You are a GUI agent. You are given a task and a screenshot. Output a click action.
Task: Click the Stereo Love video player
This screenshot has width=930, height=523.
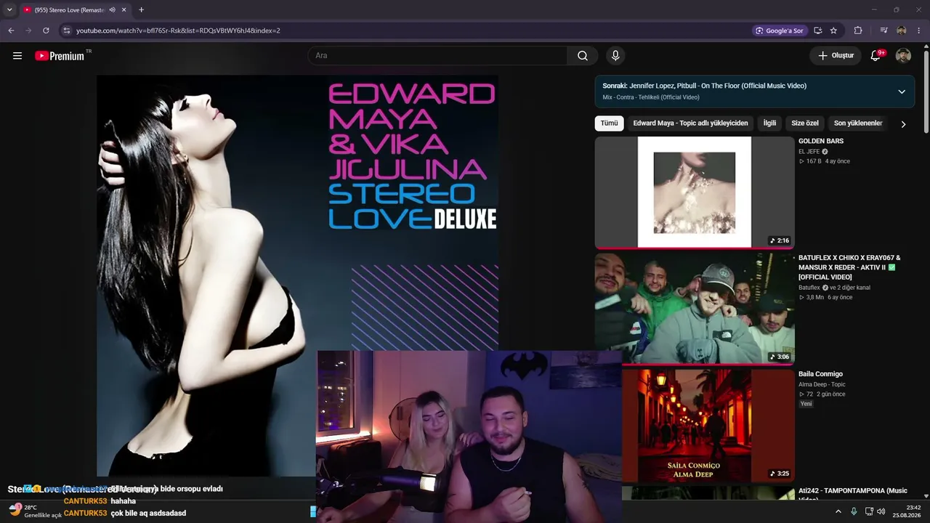pyautogui.click(x=298, y=276)
